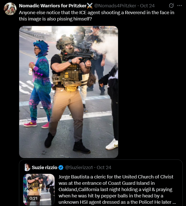Click the crossed swords emoji after Pritzker
The width and height of the screenshot is (186, 206).
90,6
